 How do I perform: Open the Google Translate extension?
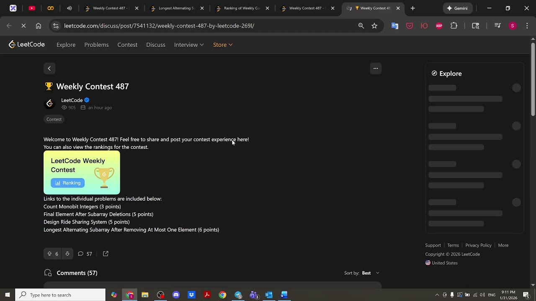click(x=395, y=26)
